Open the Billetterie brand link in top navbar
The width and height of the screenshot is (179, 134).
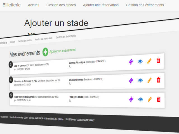(x=11, y=5)
